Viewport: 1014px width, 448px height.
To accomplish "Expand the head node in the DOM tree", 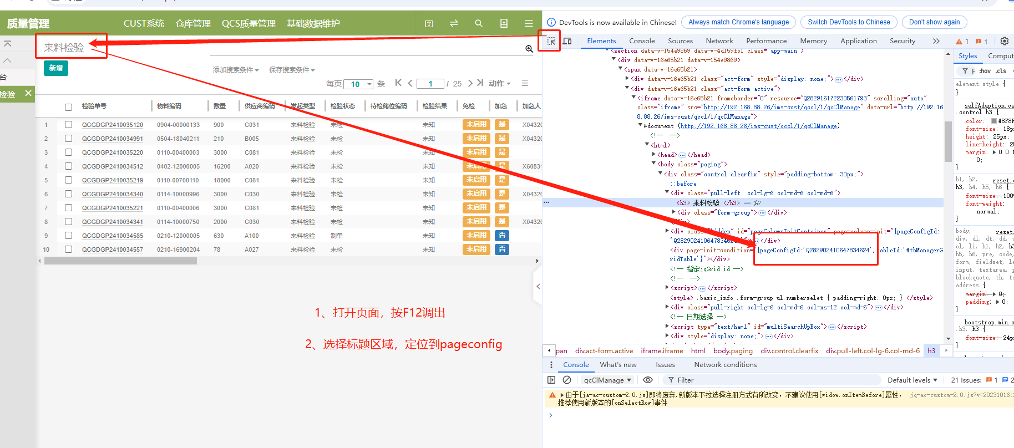I will 654,155.
